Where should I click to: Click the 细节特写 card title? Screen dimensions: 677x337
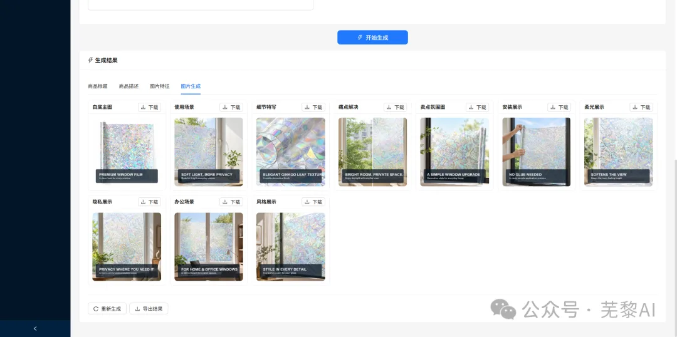point(266,107)
